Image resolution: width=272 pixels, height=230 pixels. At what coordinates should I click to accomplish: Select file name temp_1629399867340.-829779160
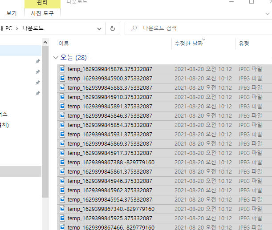click(111, 209)
